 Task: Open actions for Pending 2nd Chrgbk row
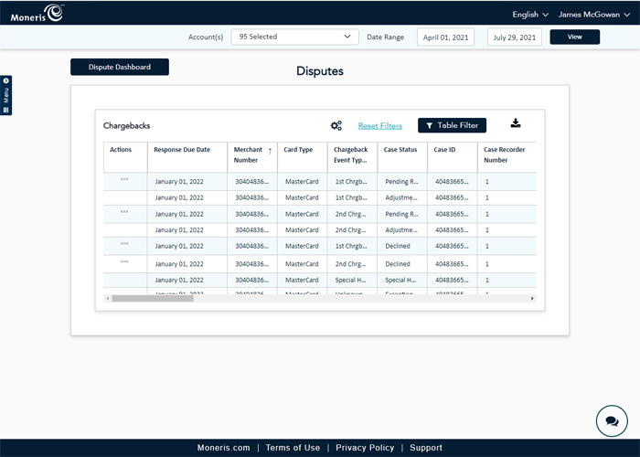tap(124, 212)
